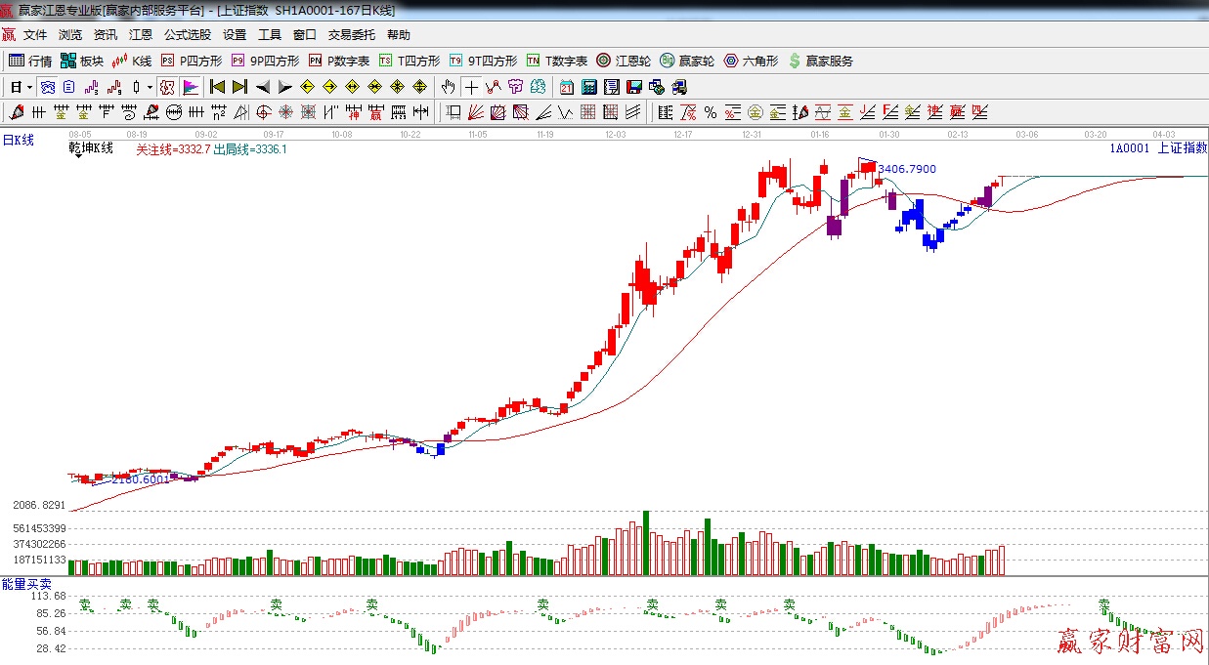Open the 行情 market quotes view
Screen dimensions: 1209x665
30,61
